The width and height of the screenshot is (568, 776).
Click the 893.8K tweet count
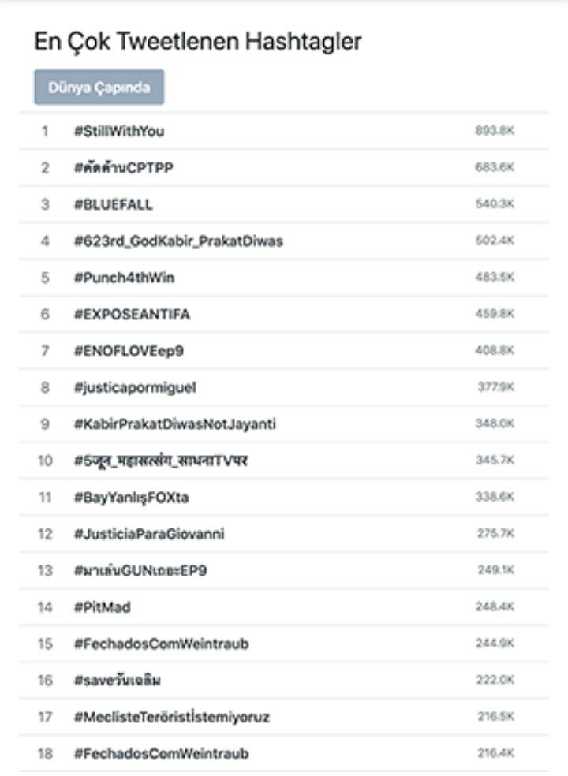[x=495, y=131]
